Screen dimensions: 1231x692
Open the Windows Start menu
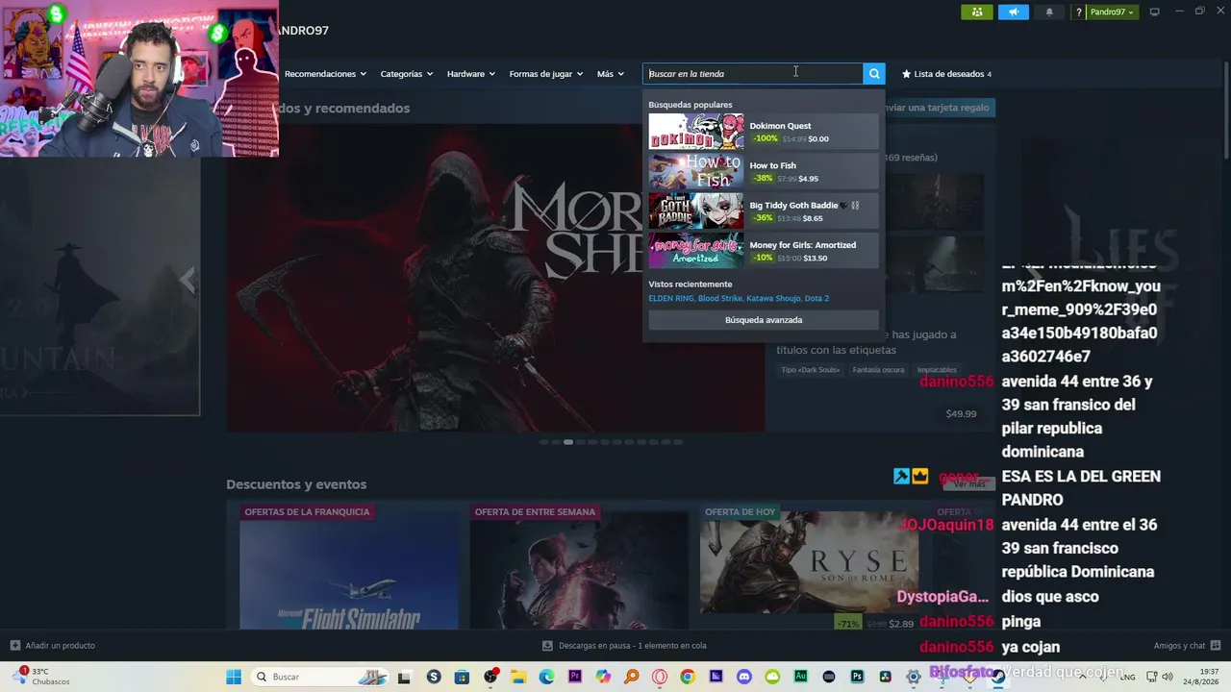tap(234, 677)
